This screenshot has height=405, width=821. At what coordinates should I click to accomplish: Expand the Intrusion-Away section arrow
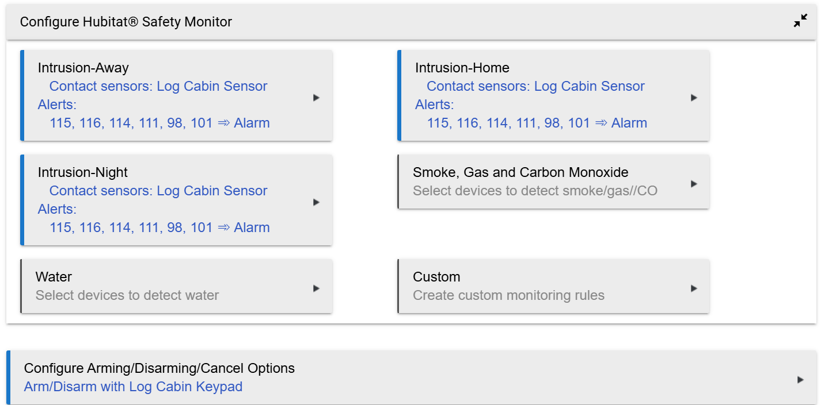point(316,98)
